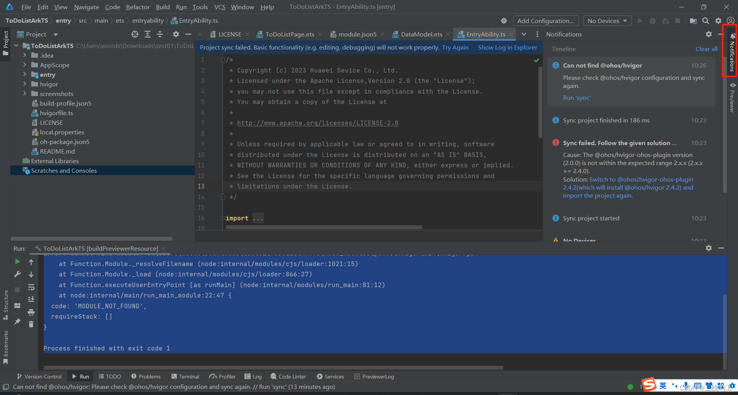Click Show Log in Explorer link
The height and width of the screenshot is (395, 738).
coord(507,47)
